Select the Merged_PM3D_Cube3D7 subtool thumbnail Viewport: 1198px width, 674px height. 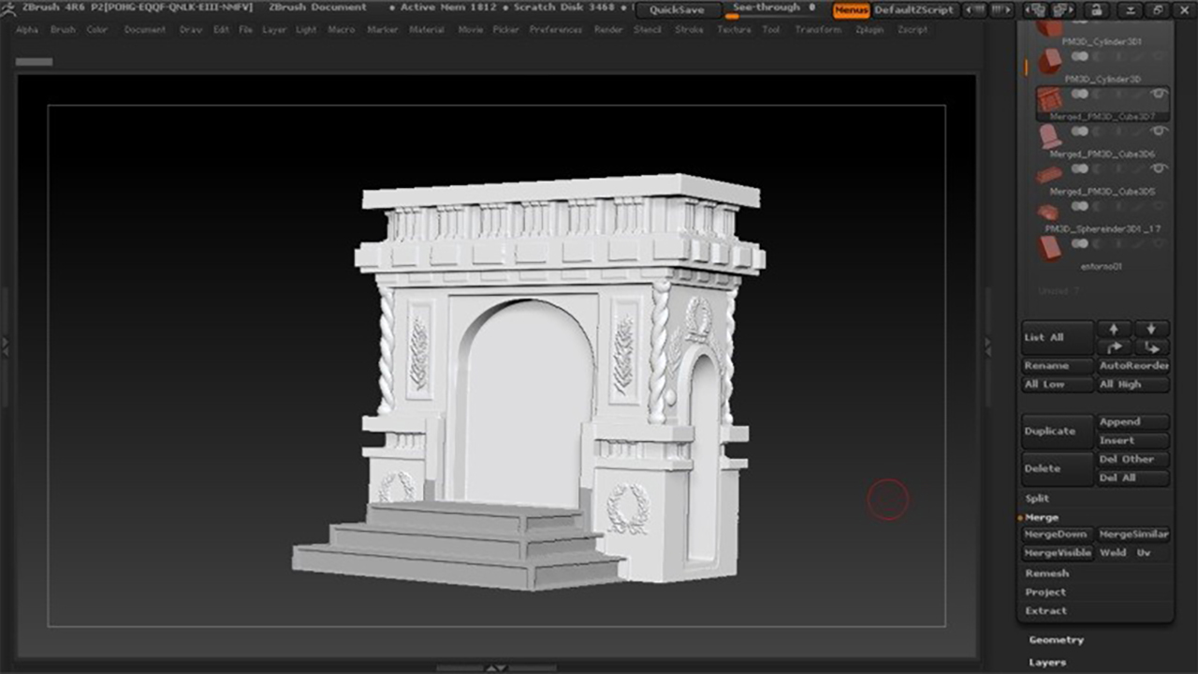(1049, 97)
